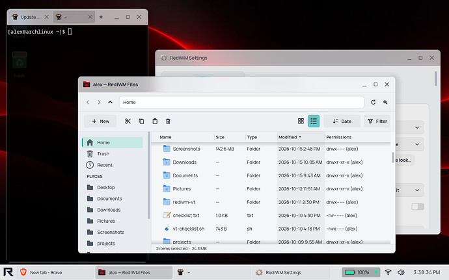Open the Date sort dropdown
Screen dimensions: 449x280
click(342, 121)
